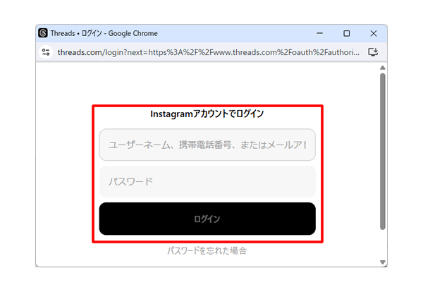Screen dimensions: 423x292
Task: Open the site information icon beside URL
Action: click(x=46, y=52)
